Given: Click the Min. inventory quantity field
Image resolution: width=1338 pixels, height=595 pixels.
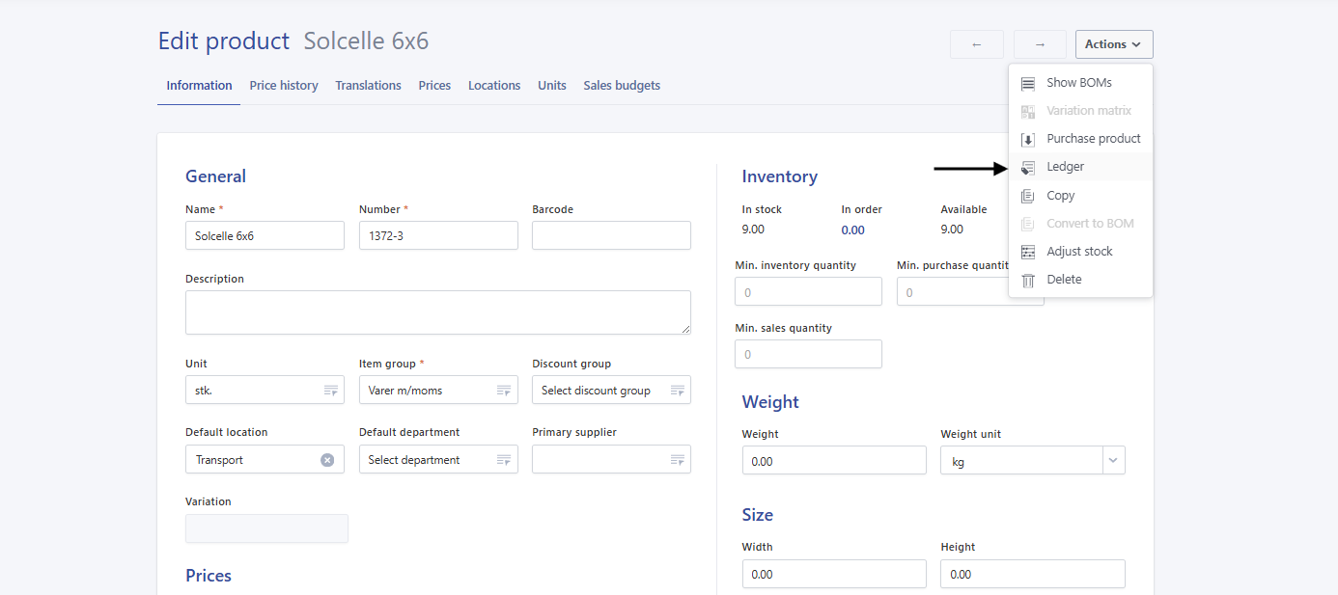Looking at the screenshot, I should click(x=808, y=291).
